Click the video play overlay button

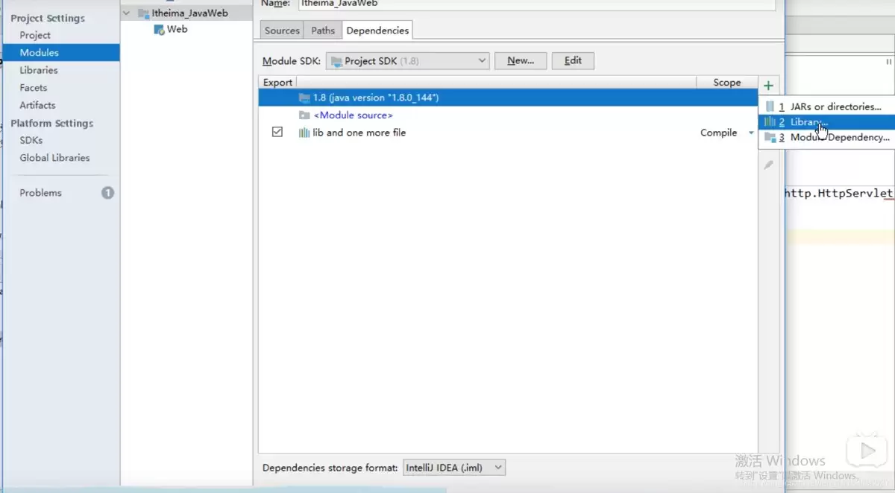pos(867,450)
